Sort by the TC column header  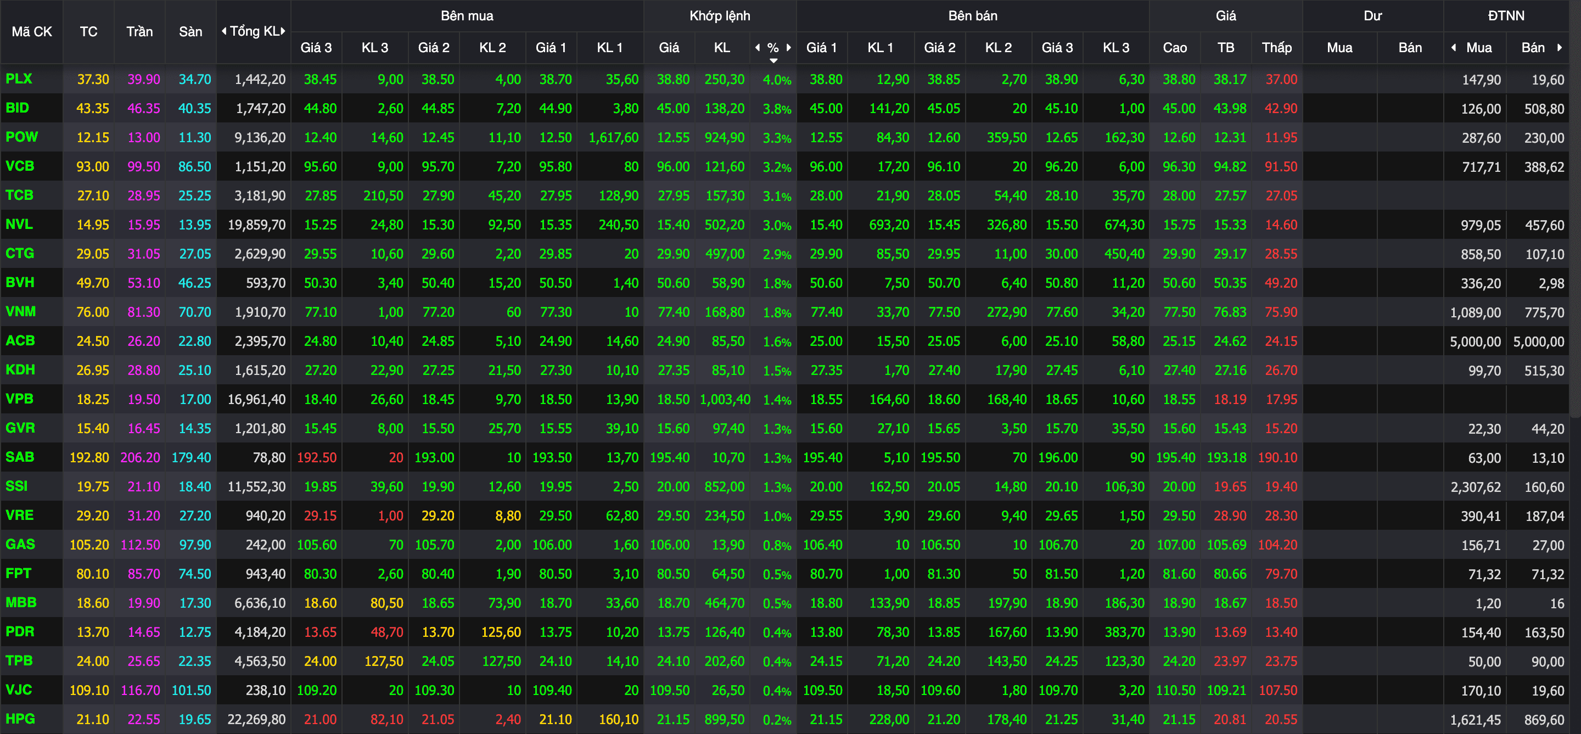tap(88, 31)
